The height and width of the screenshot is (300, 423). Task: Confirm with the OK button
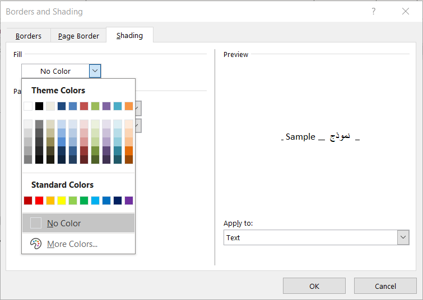[x=314, y=286]
